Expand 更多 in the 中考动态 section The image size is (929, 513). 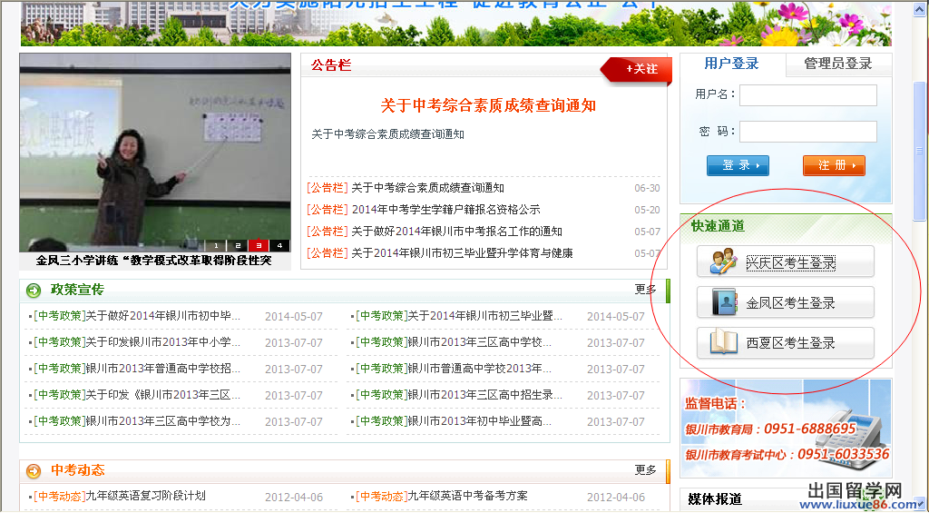point(645,469)
